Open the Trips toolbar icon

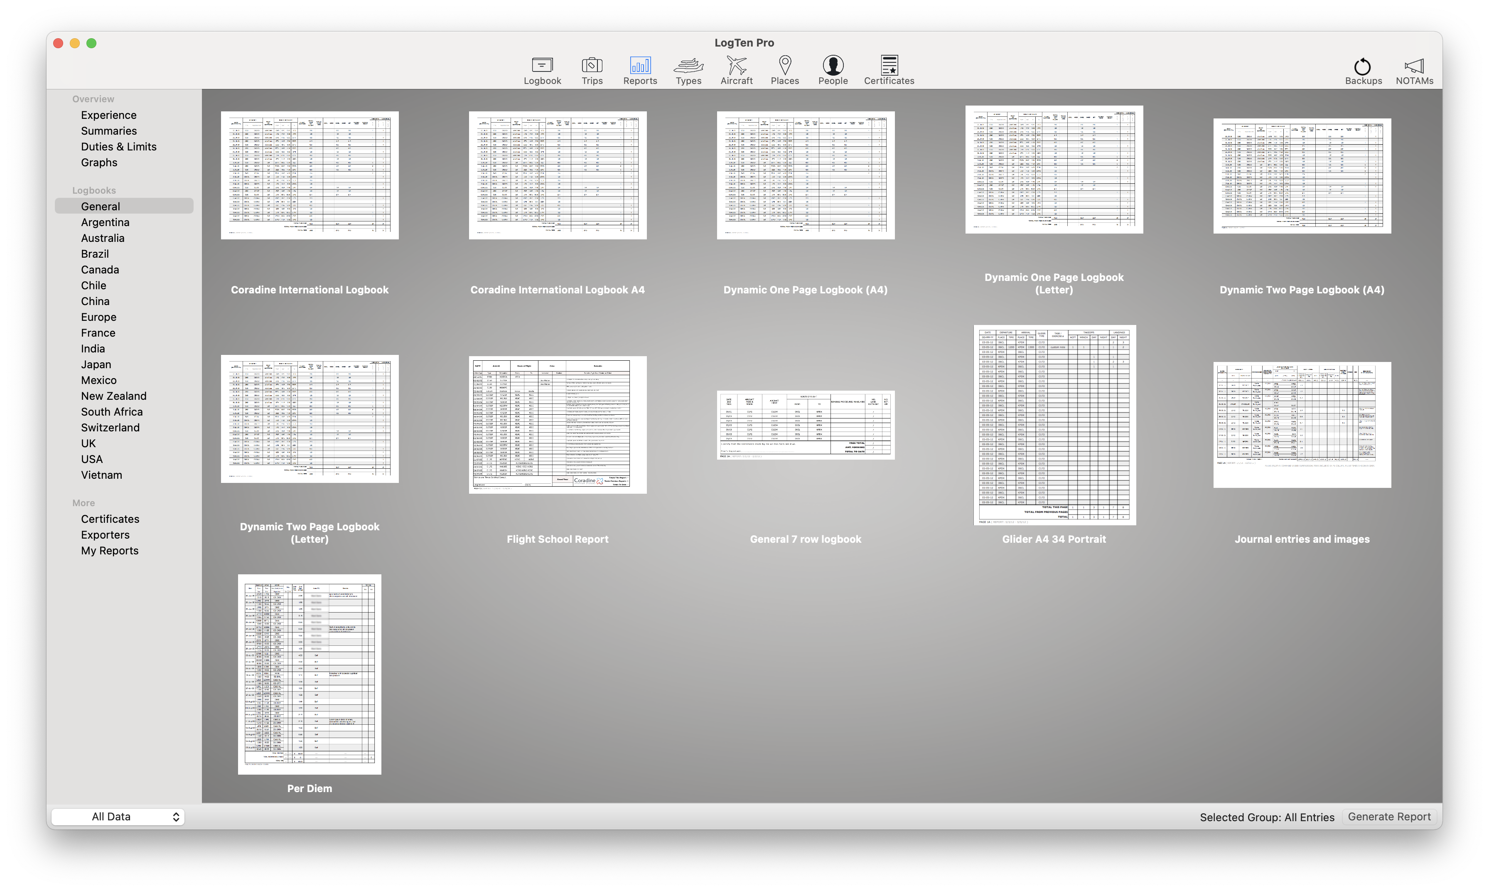pyautogui.click(x=592, y=70)
